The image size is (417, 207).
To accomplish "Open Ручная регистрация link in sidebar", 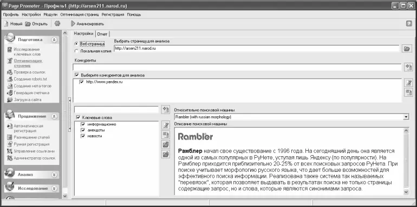I will tap(31, 144).
